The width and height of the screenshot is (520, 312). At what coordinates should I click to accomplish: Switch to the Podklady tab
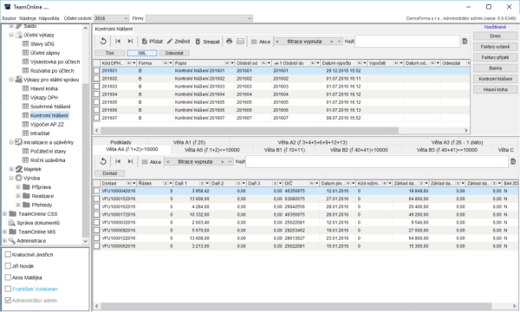[x=120, y=142]
